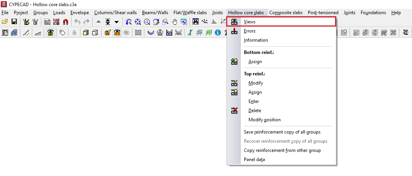The height and width of the screenshot is (176, 412).
Task: Click the Errors menu item icon
Action: tap(234, 31)
